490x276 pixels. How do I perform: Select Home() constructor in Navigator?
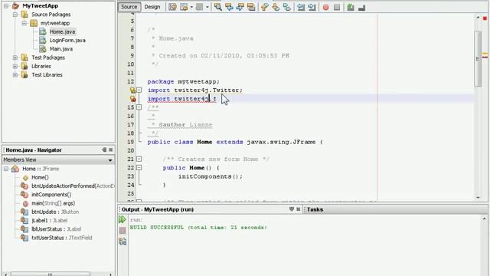tap(40, 177)
